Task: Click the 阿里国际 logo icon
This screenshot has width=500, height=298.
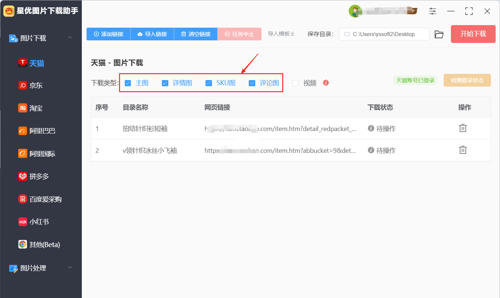Action: (23, 154)
